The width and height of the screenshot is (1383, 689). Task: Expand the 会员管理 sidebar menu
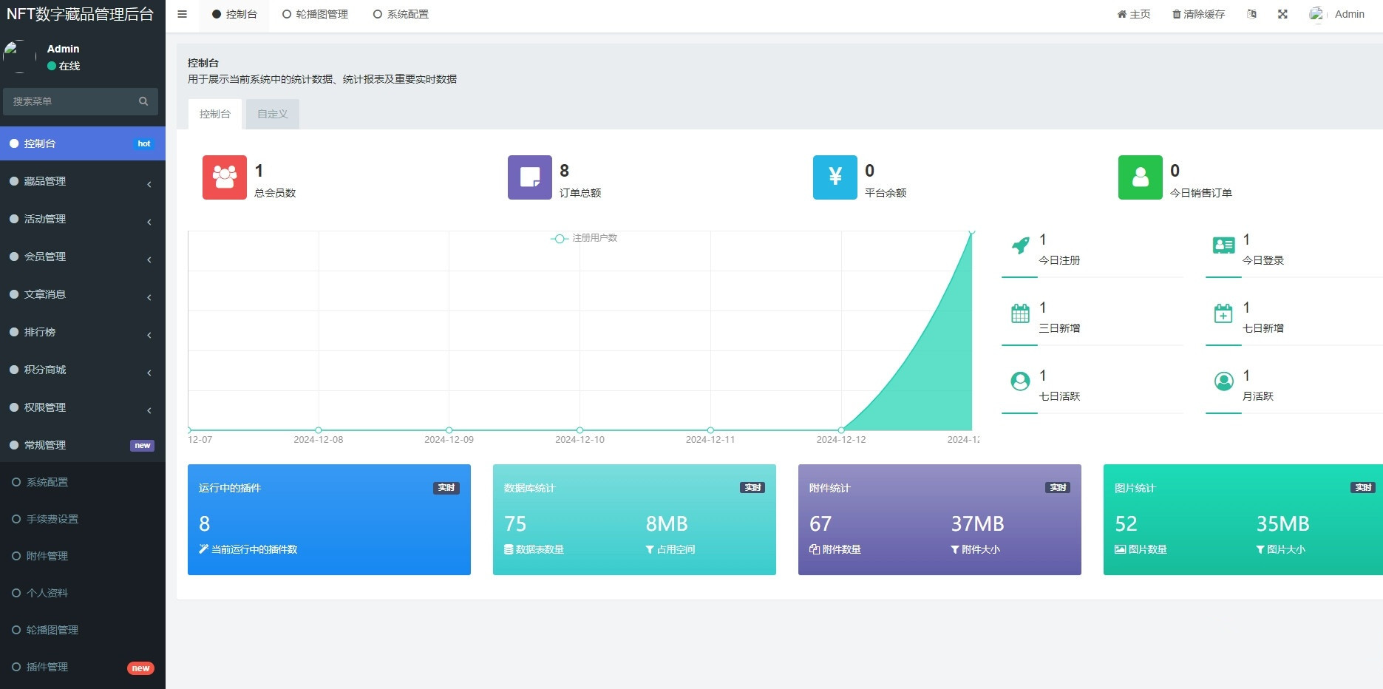[81, 257]
